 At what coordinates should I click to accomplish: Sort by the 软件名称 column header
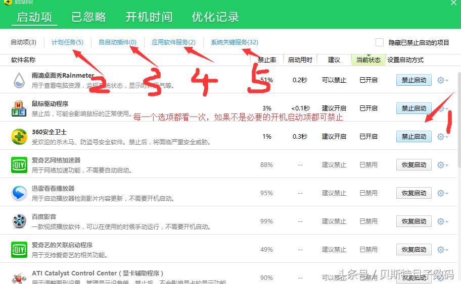coord(23,60)
